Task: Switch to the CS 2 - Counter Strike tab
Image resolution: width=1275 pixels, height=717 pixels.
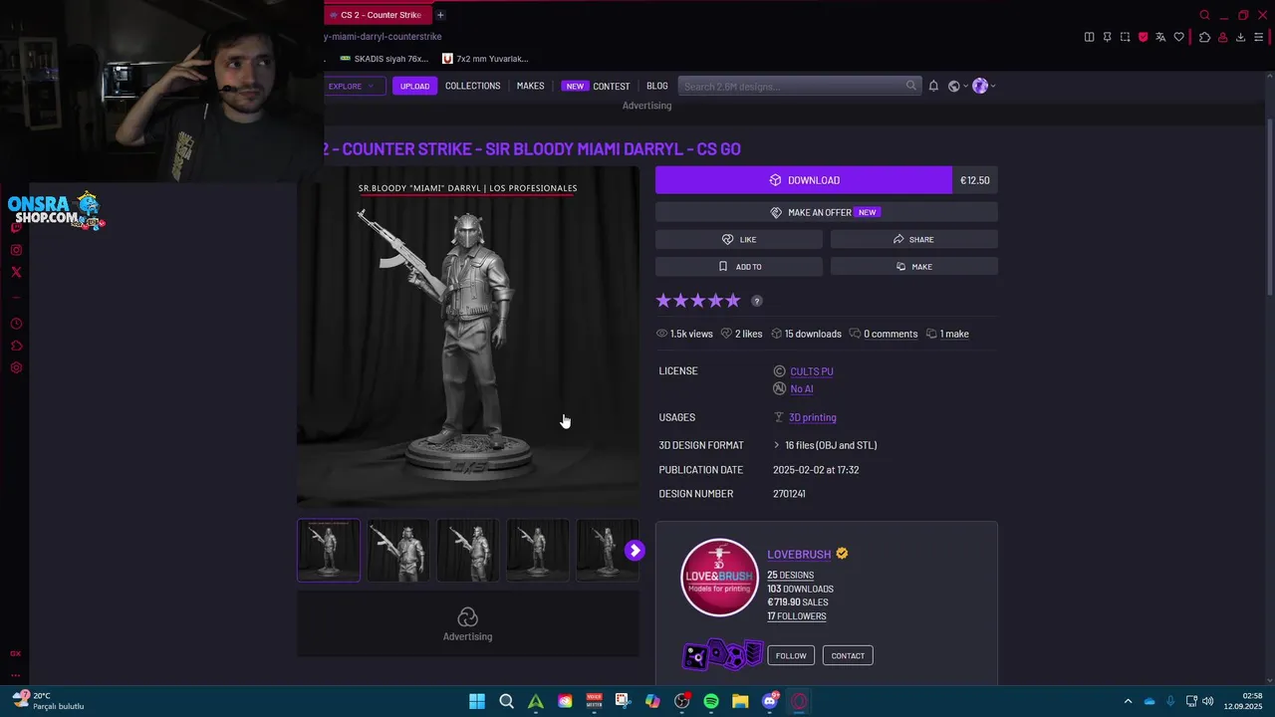Action: tap(377, 15)
